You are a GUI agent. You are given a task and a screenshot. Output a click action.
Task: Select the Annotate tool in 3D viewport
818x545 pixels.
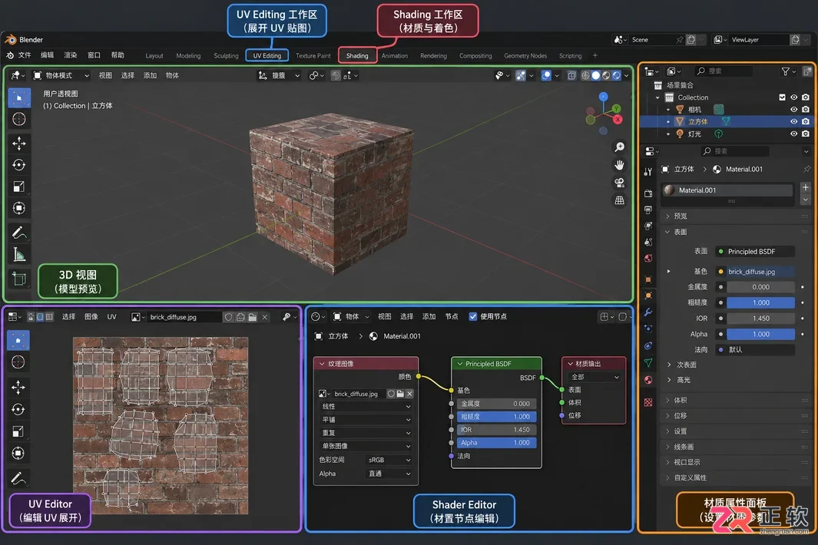[18, 232]
